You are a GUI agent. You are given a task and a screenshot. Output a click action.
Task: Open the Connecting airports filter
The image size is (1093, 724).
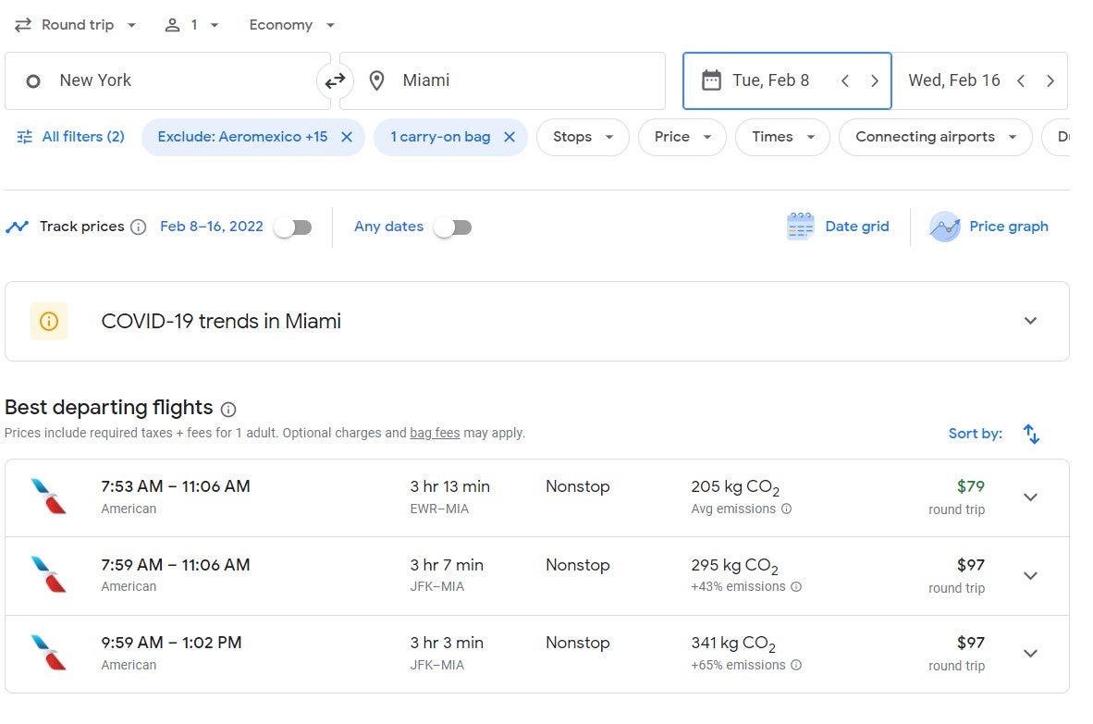coord(934,137)
